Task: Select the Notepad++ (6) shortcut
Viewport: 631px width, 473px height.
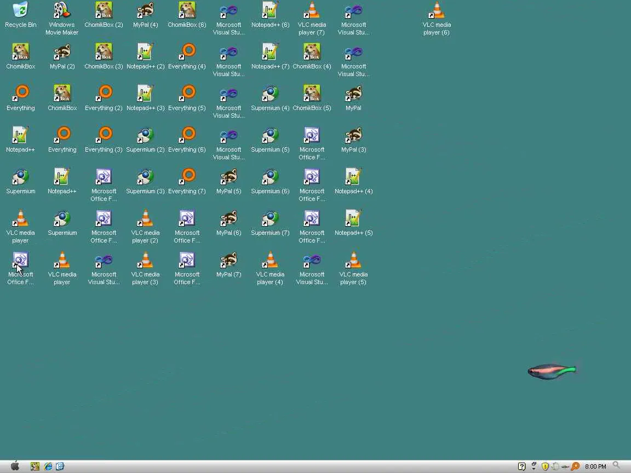Action: point(271,14)
